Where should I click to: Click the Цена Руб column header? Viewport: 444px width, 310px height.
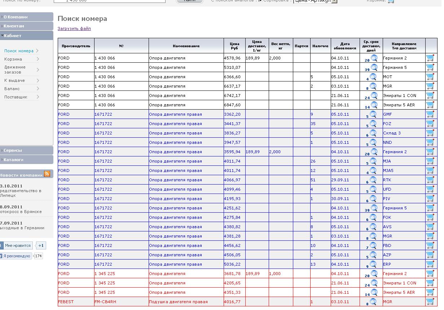(x=234, y=46)
